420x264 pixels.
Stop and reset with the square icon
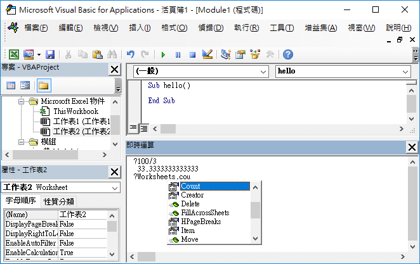192,55
